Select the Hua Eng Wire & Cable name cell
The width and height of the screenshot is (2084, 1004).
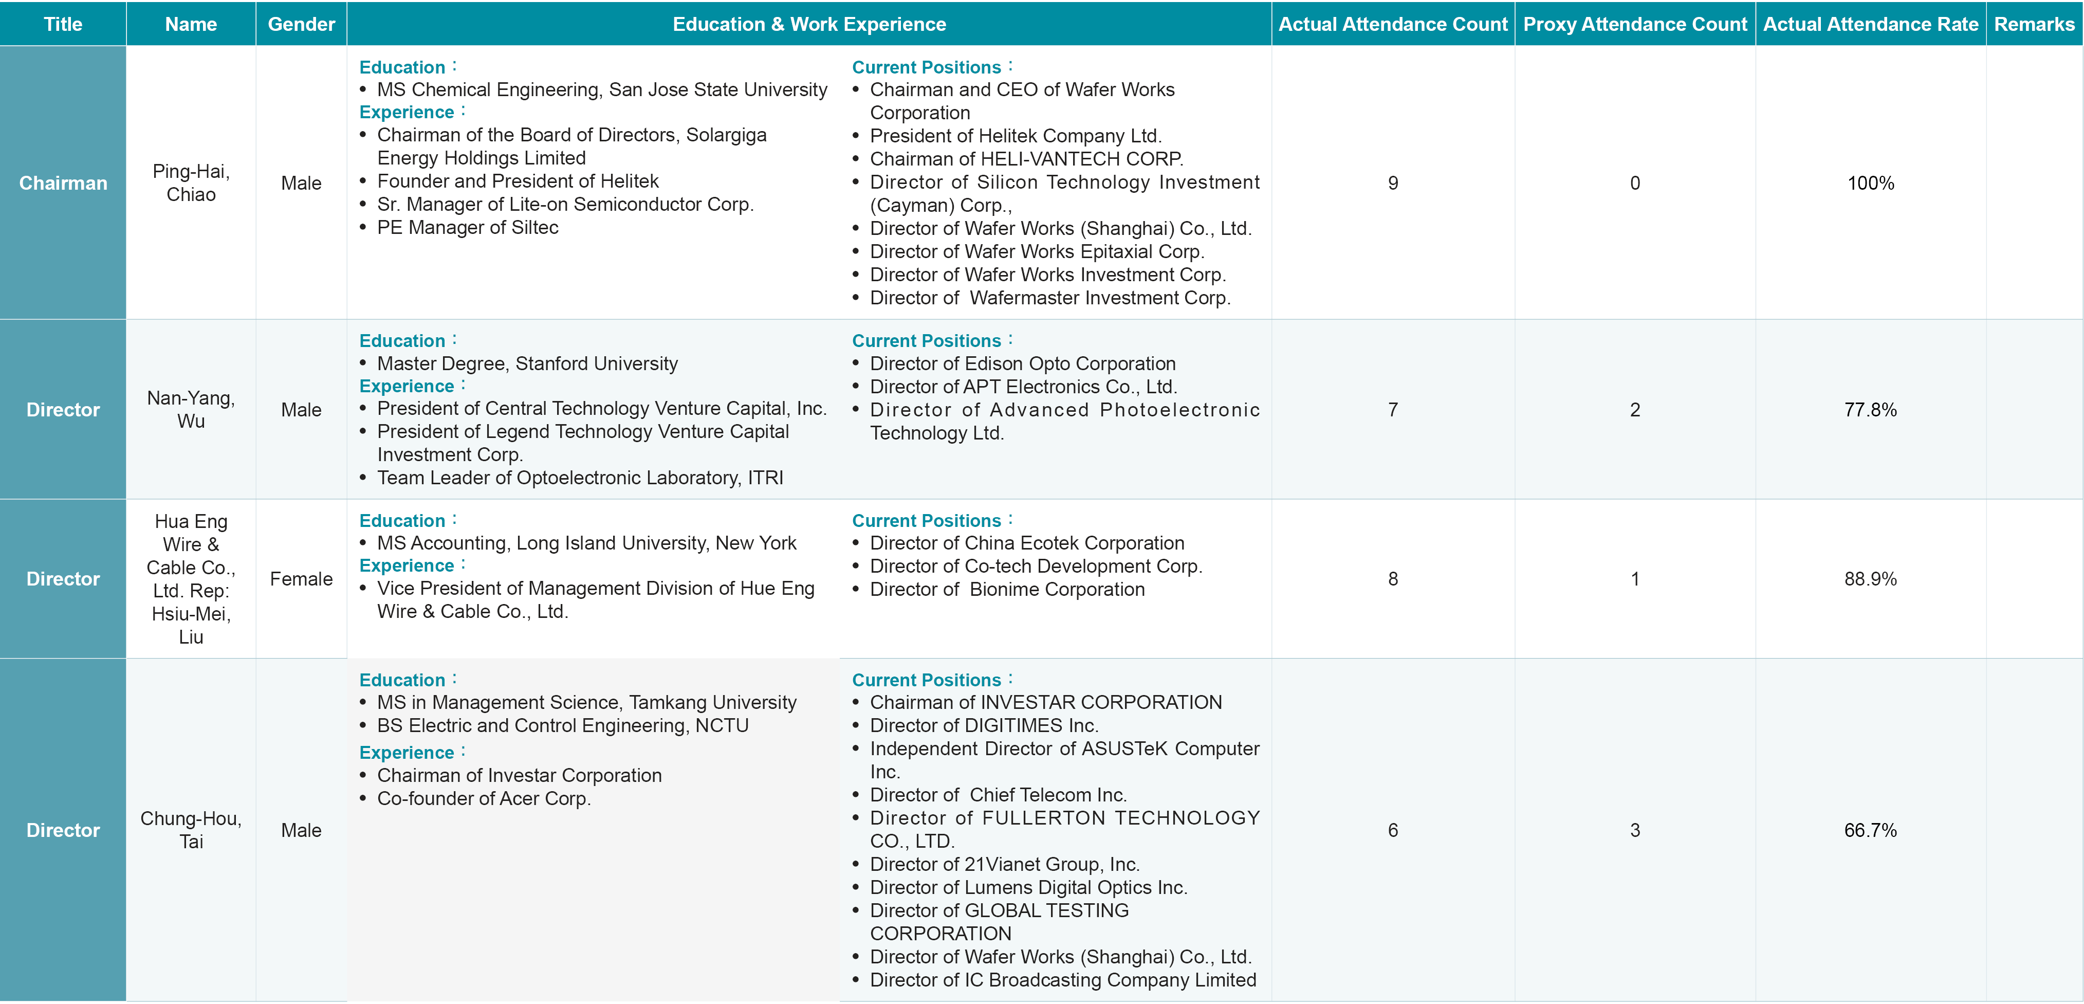tap(191, 578)
